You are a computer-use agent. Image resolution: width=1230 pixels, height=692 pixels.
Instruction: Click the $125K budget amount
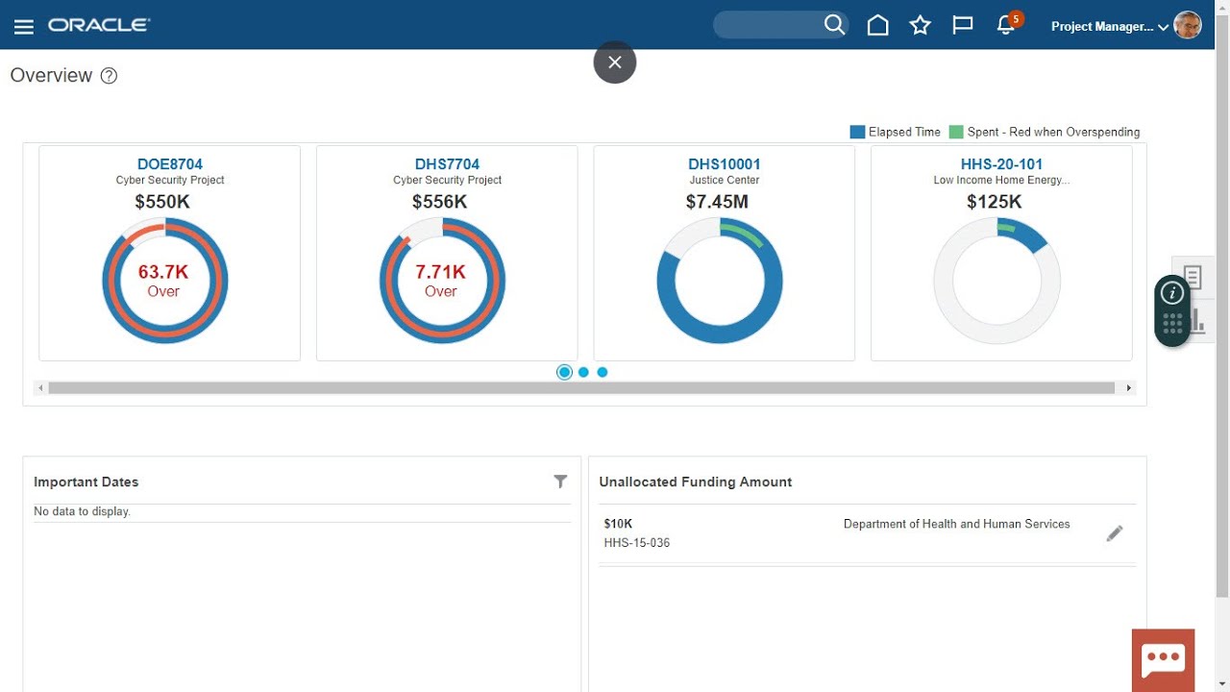(995, 202)
